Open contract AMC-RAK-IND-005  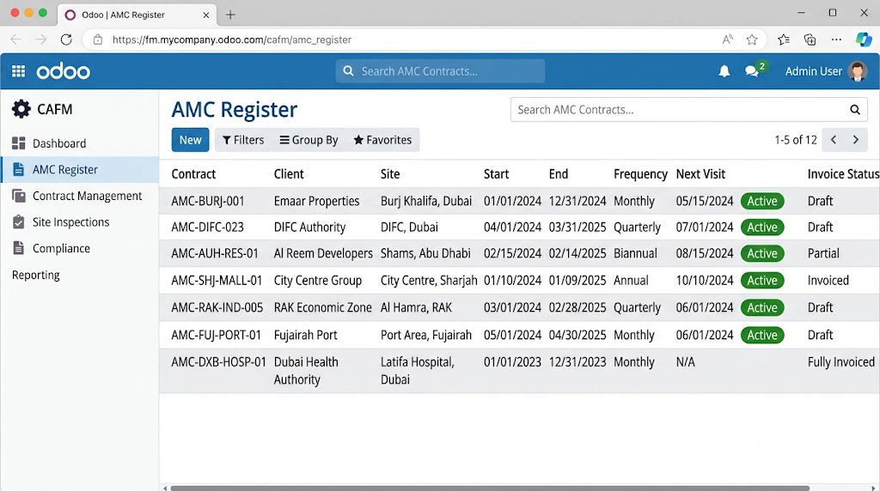coord(217,307)
